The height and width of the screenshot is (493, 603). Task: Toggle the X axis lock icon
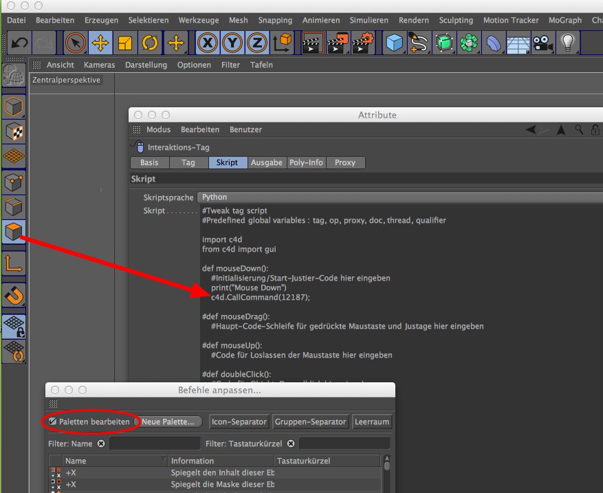(x=208, y=44)
